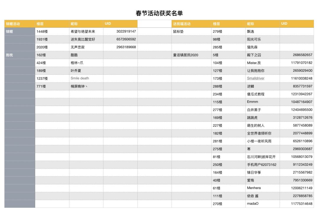319x212 pixels.
Task: Click nickname 手机用户62073162
Action: click(262, 164)
